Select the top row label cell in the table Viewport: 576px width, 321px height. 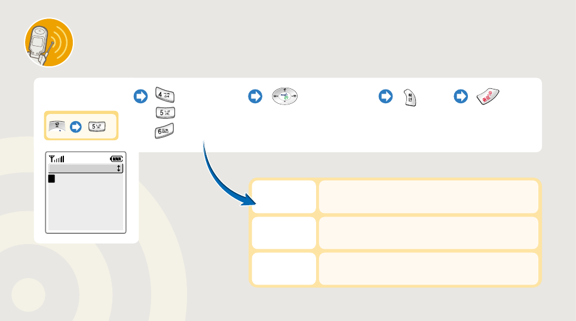[x=283, y=197]
